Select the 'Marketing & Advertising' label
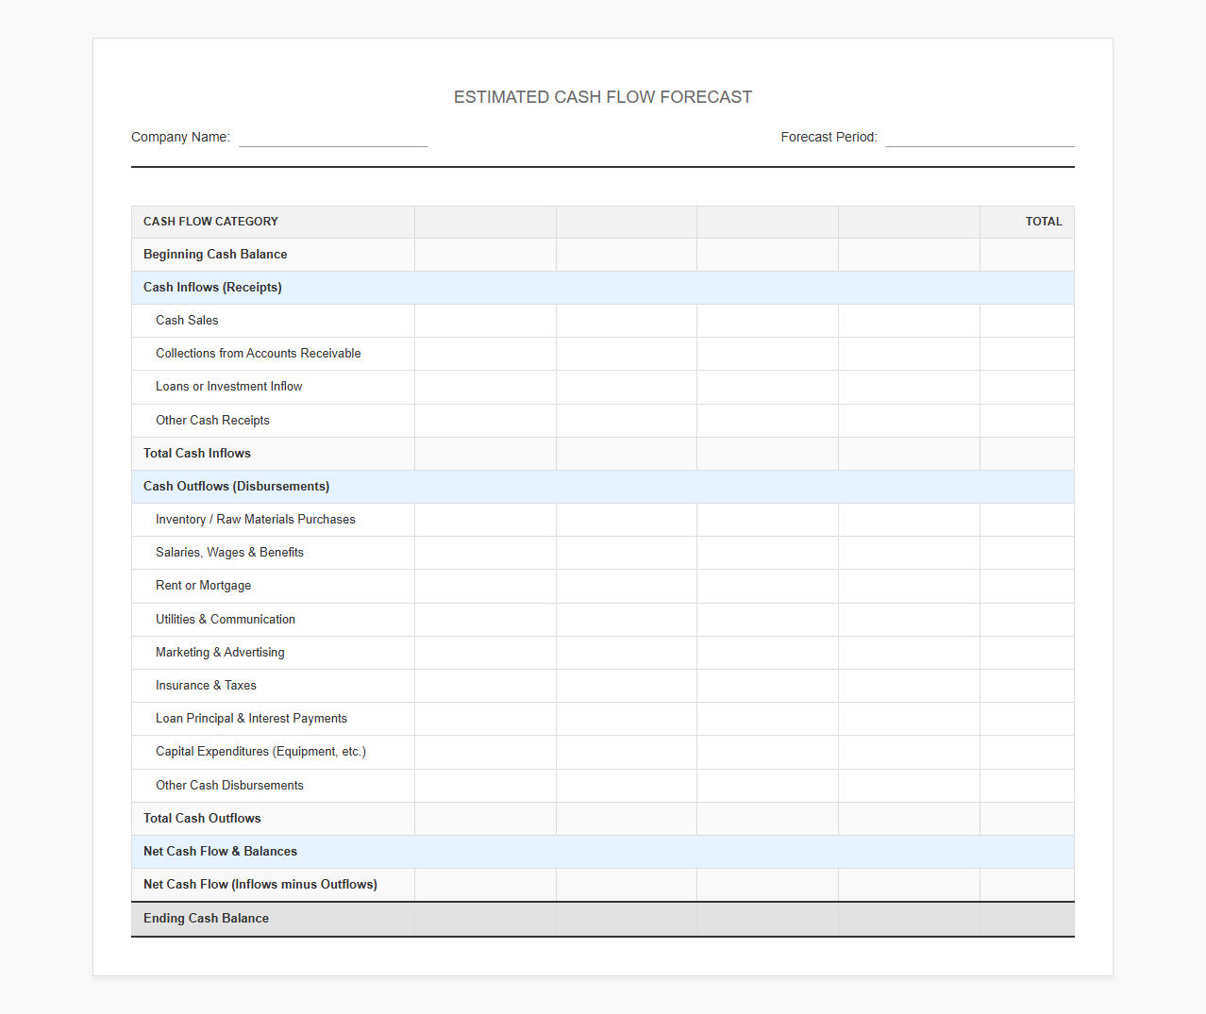The width and height of the screenshot is (1206, 1014). [220, 653]
